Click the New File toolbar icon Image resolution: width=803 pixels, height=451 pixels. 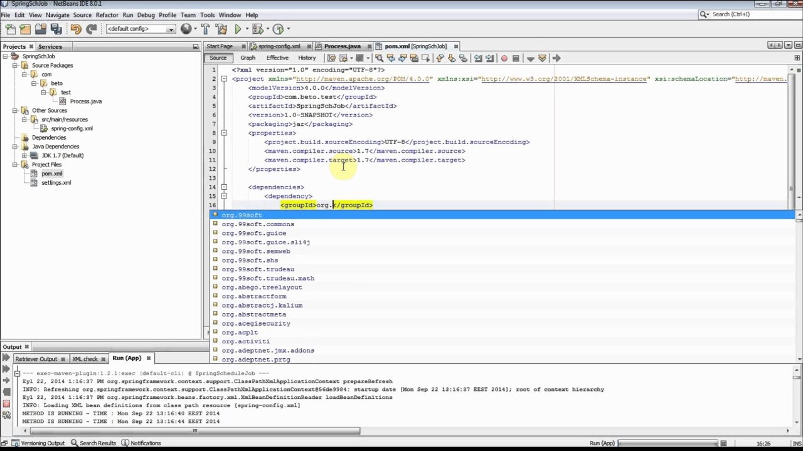(x=10, y=29)
